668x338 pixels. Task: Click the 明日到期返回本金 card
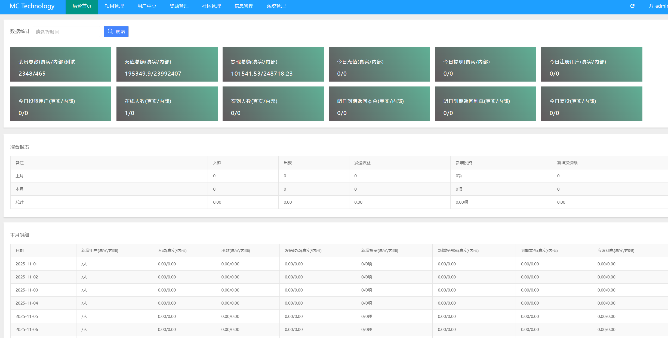tap(379, 104)
